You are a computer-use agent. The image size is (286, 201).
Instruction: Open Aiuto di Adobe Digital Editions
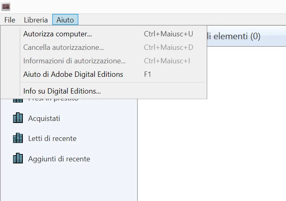[x=73, y=74]
